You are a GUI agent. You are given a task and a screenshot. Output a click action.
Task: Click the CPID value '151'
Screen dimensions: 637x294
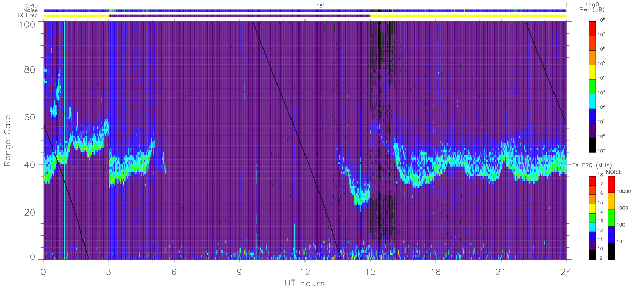[x=321, y=5]
